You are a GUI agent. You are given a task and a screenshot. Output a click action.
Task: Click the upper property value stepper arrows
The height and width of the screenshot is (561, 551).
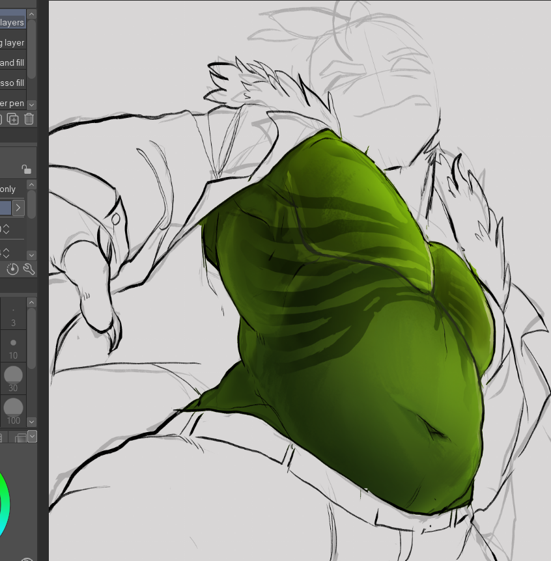point(6,229)
